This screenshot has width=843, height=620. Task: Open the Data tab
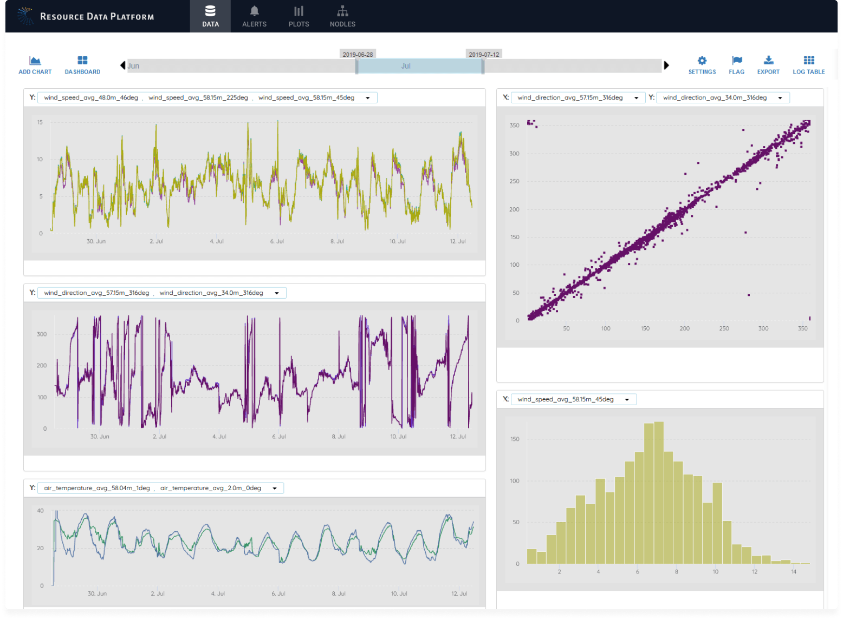pos(210,16)
